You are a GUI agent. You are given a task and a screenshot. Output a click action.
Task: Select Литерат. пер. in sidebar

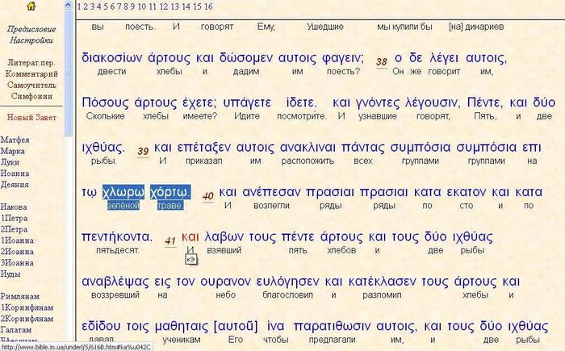[x=31, y=62]
